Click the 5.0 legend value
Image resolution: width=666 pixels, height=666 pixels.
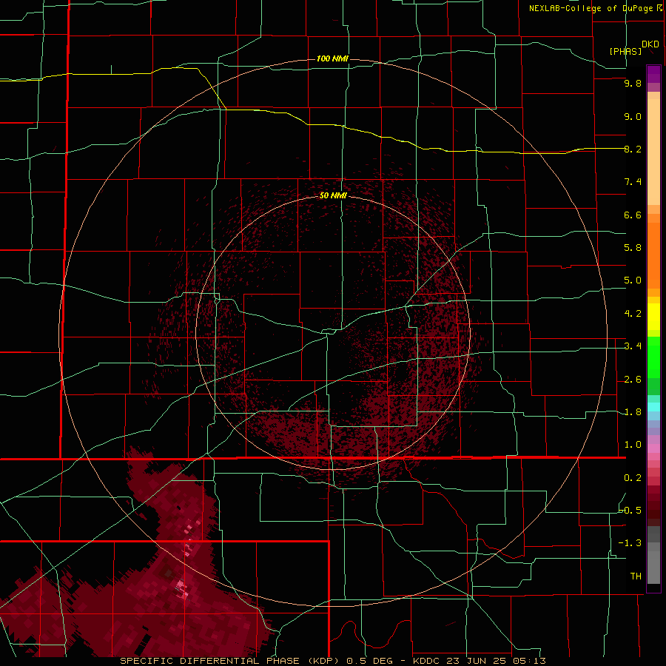[x=633, y=280]
